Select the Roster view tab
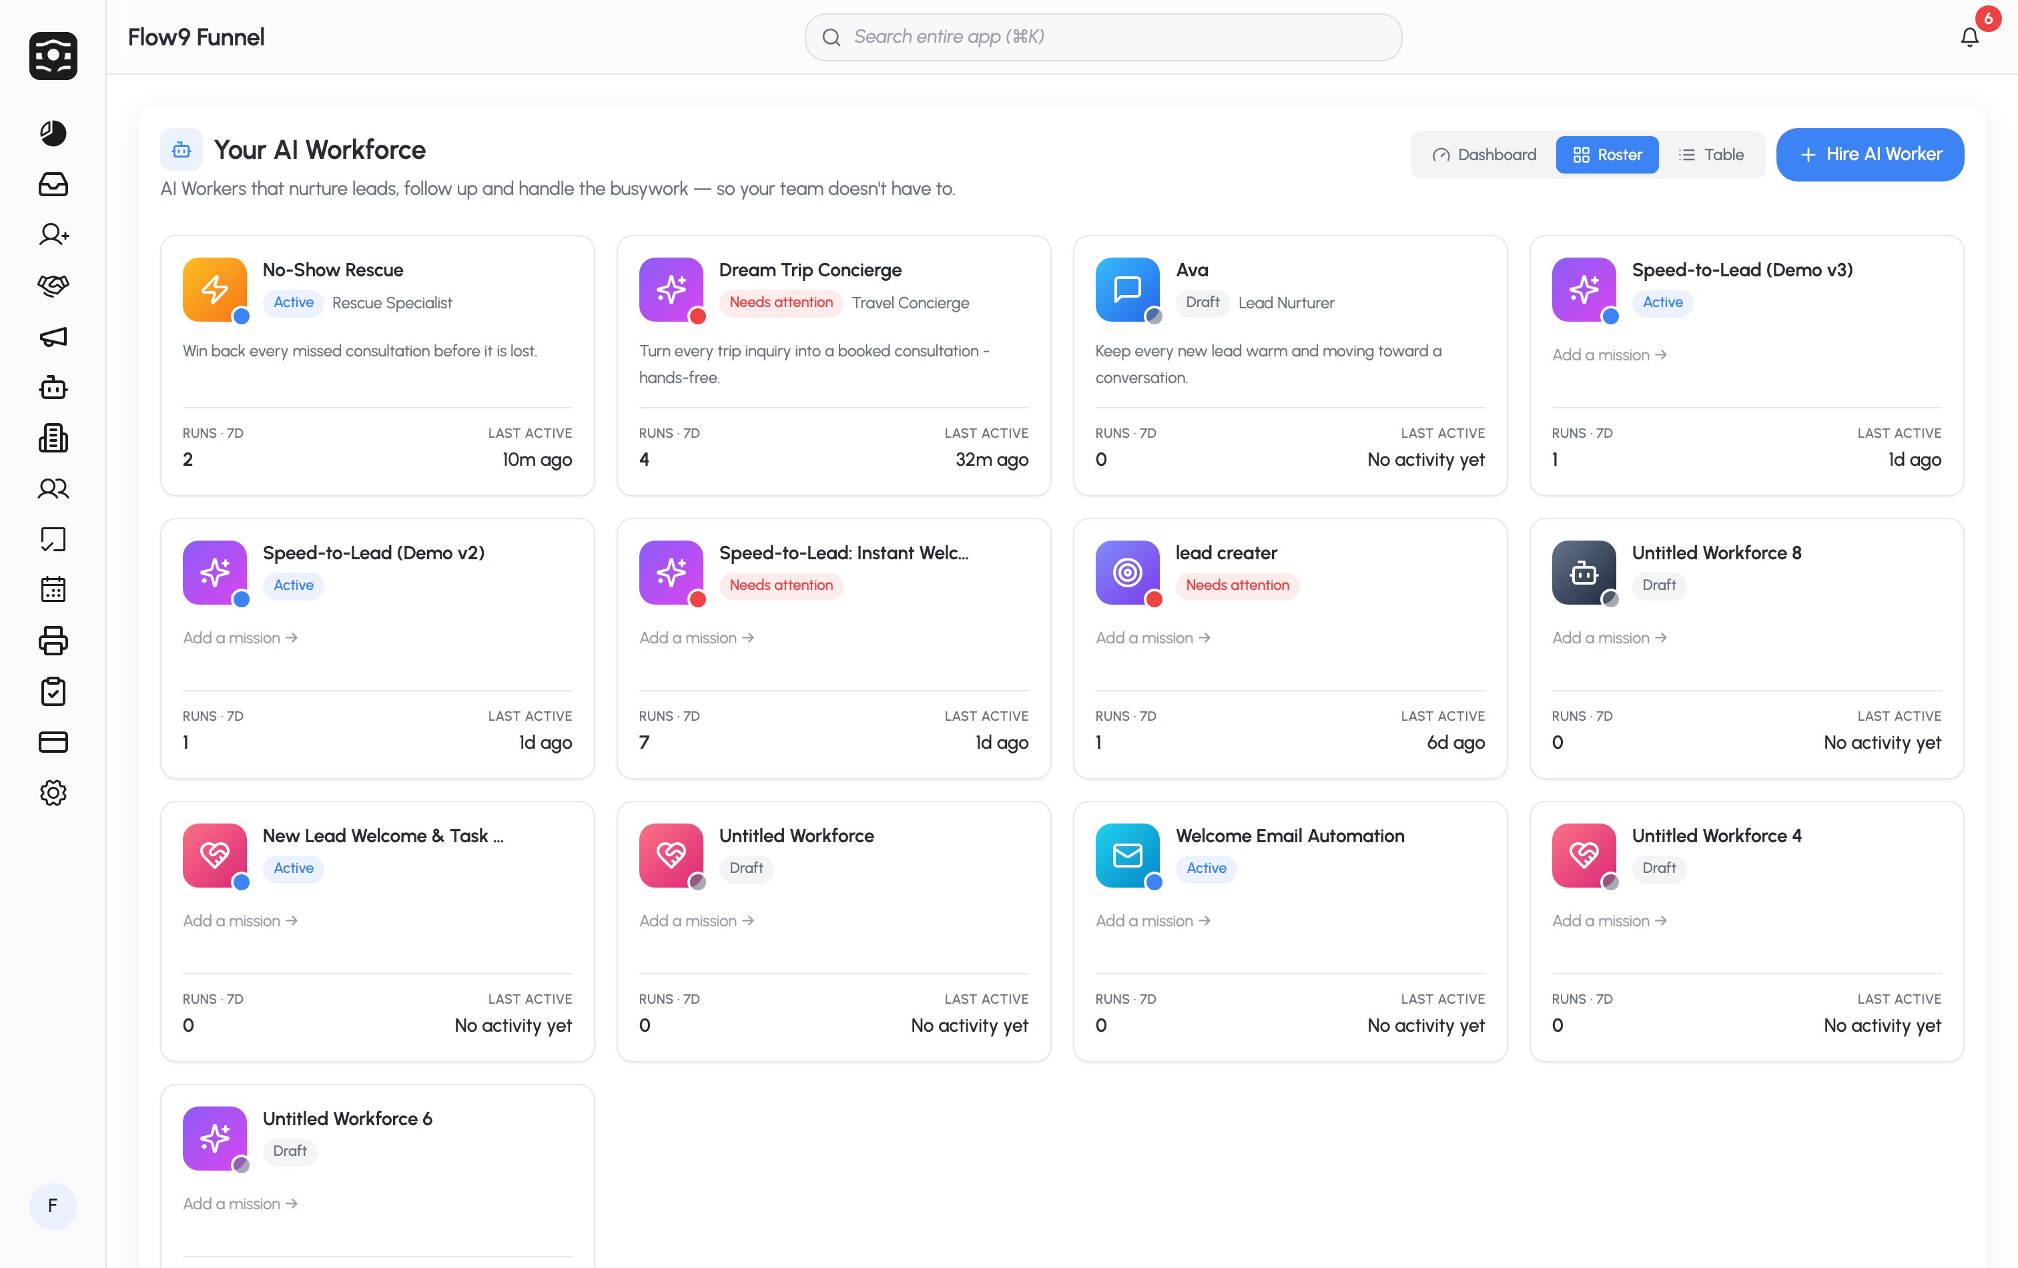 click(1608, 155)
